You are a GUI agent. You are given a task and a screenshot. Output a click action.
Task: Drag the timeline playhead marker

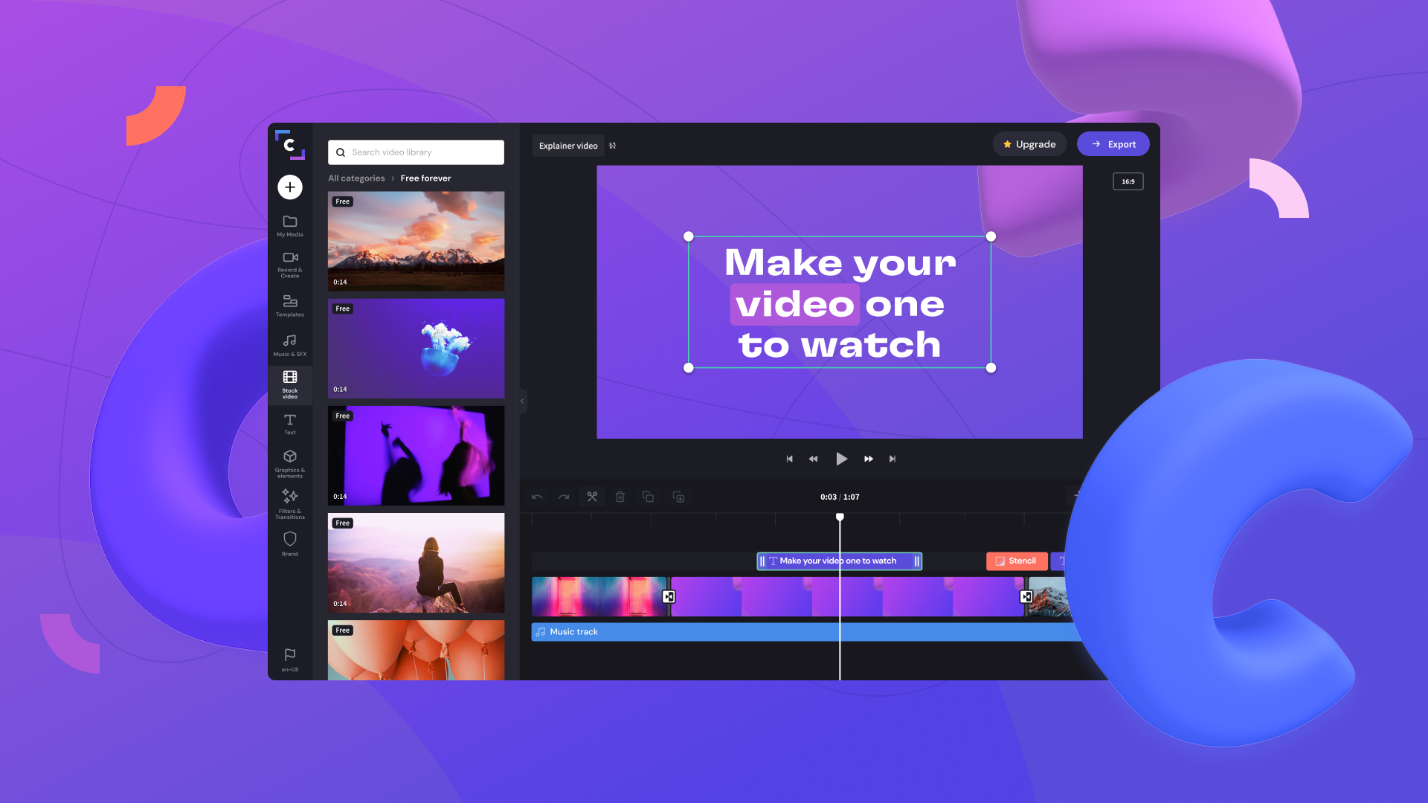pos(840,517)
